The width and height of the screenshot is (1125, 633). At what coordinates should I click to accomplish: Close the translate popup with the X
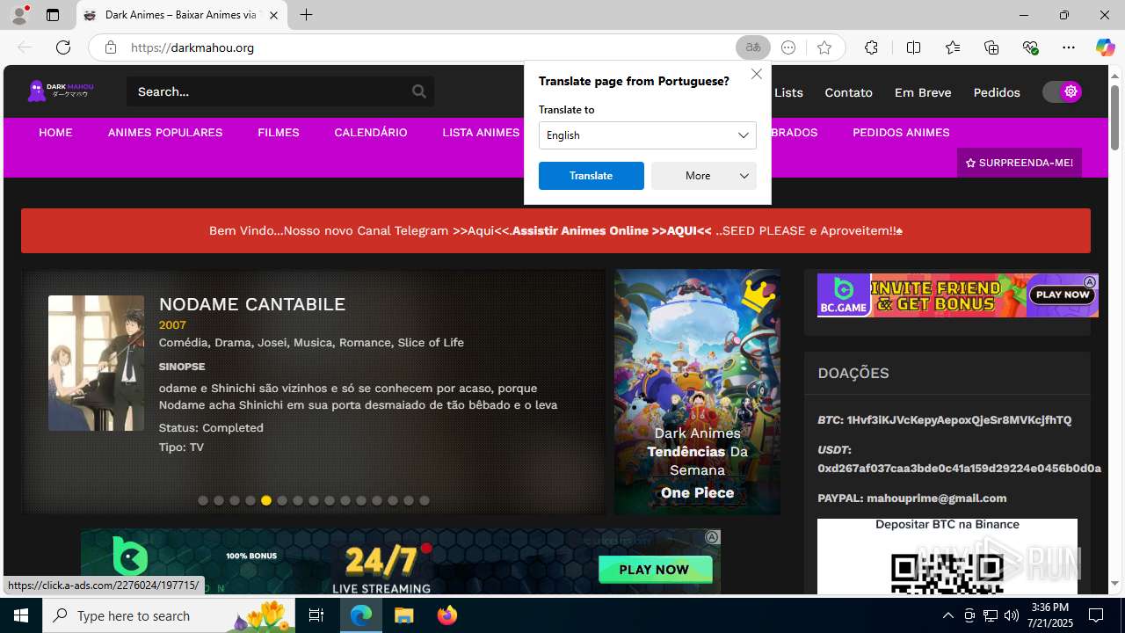(757, 74)
